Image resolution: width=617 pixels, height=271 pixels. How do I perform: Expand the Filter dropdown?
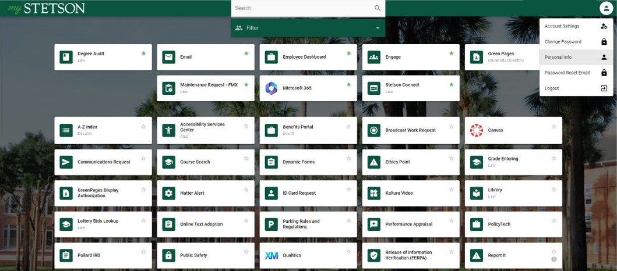308,28
